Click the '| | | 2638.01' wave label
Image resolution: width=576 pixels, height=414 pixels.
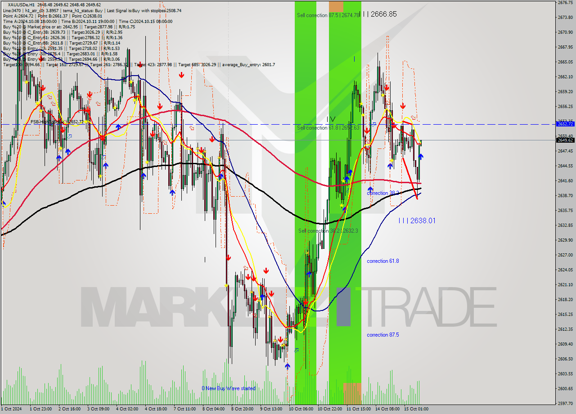(x=417, y=220)
